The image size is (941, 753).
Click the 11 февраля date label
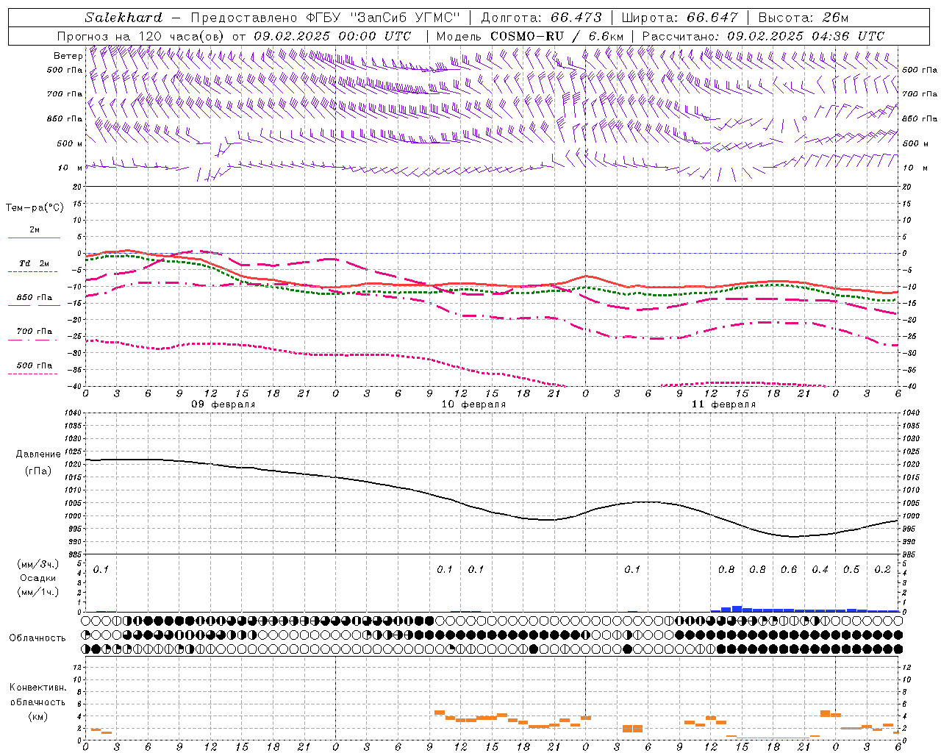[x=724, y=404]
